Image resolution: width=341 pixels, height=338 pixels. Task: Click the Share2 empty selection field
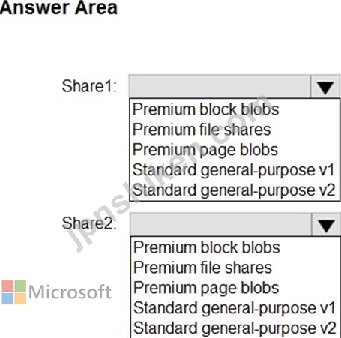pos(221,224)
